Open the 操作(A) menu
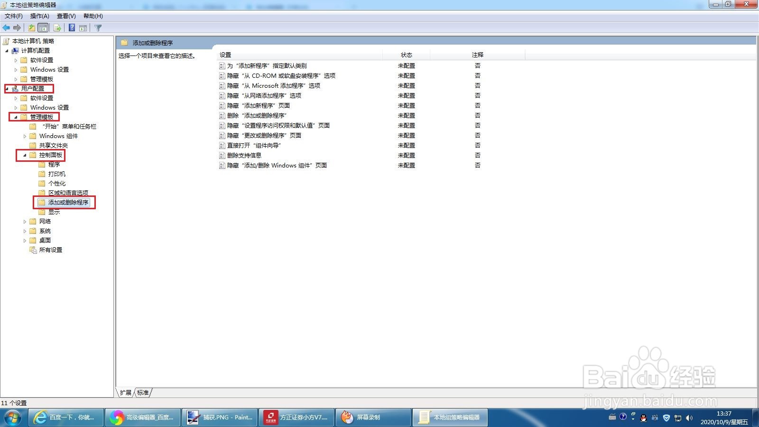 [x=40, y=16]
